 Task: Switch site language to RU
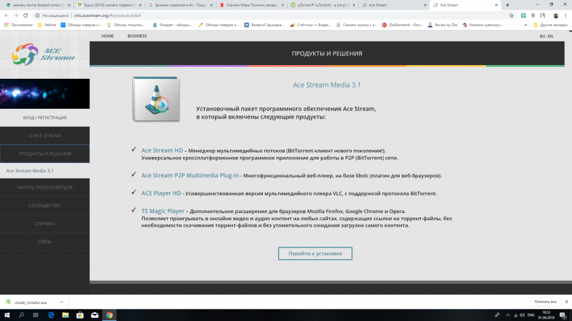point(542,36)
